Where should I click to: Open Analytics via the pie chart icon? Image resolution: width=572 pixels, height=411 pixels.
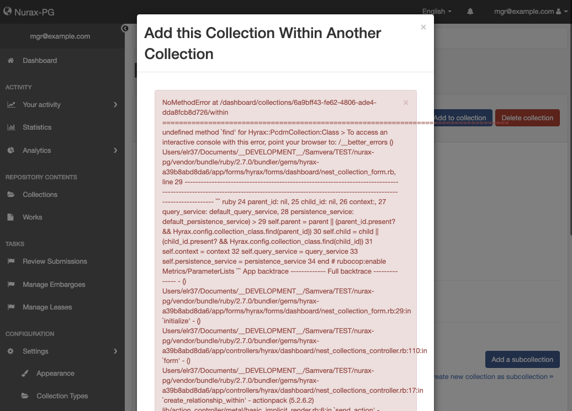[x=11, y=150]
